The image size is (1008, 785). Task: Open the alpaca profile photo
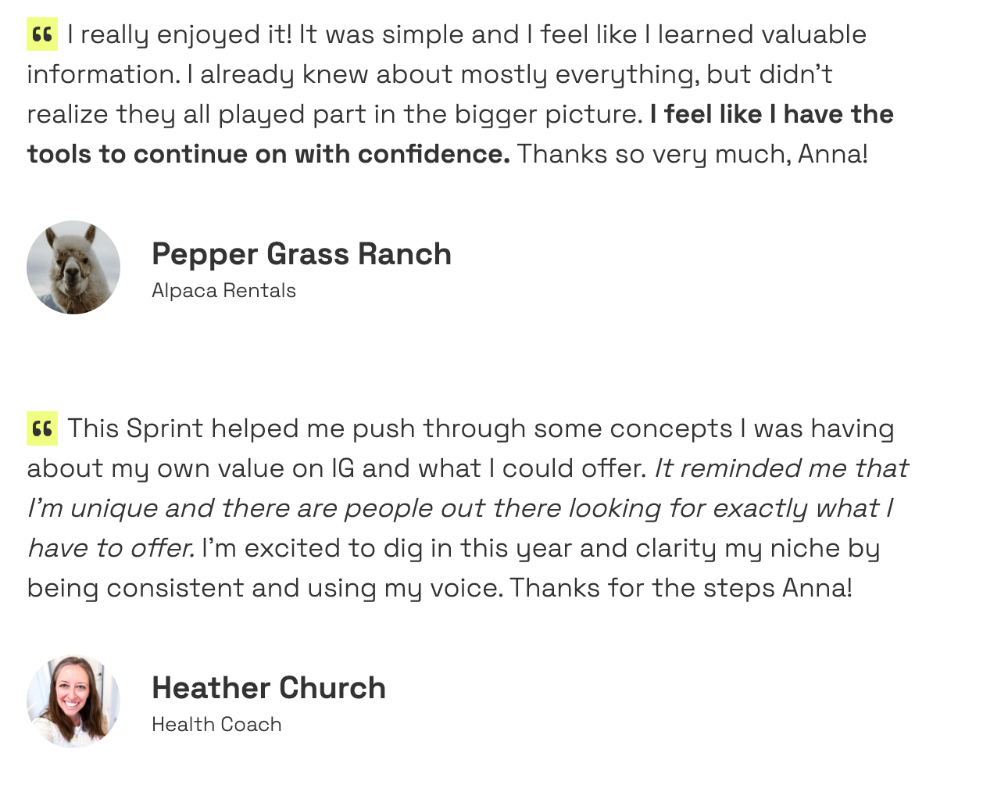(73, 267)
